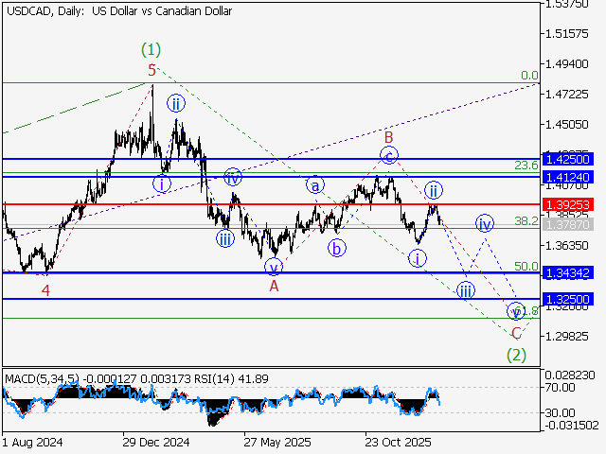606x454 pixels.
Task: Select the red wave C label
Action: (x=516, y=333)
